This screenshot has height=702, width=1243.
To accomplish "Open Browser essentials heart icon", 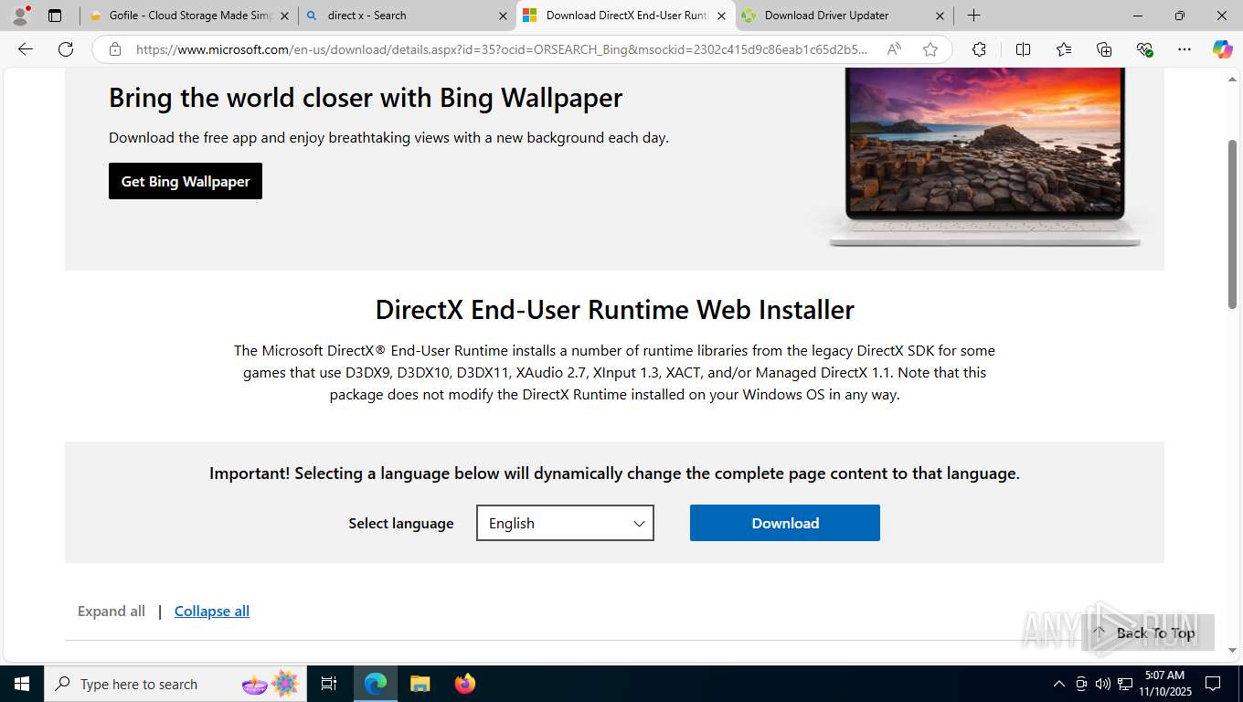I will tap(1144, 49).
